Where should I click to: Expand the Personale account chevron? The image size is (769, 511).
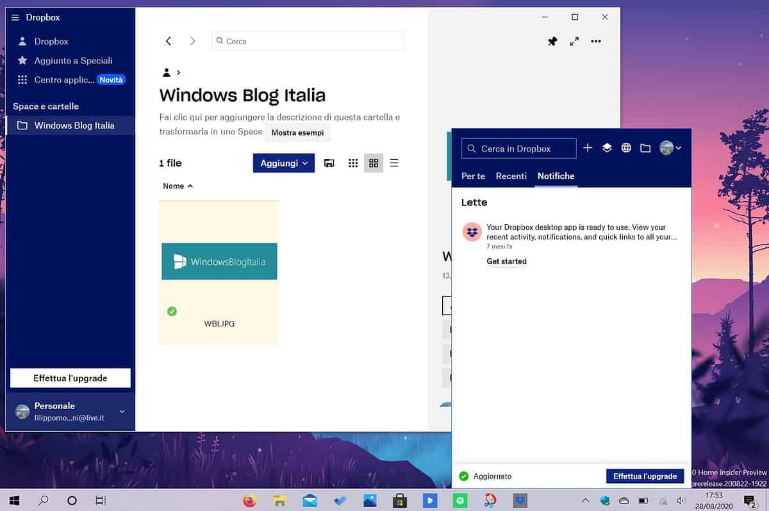(x=122, y=411)
